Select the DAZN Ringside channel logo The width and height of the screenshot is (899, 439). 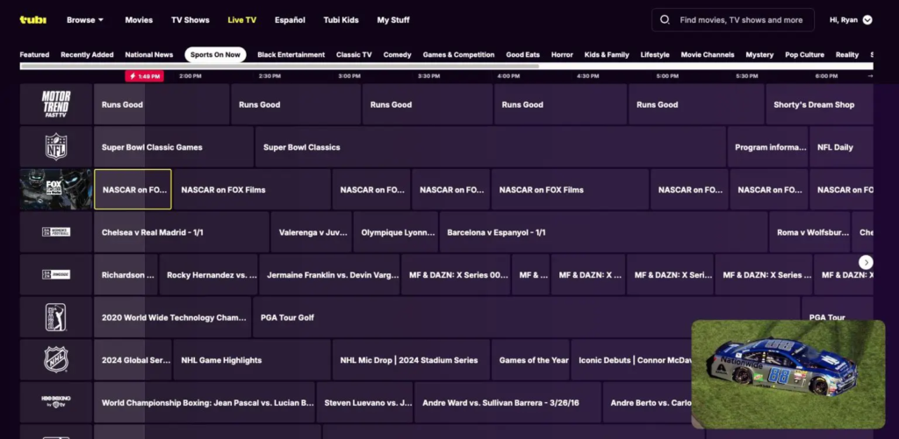click(56, 275)
